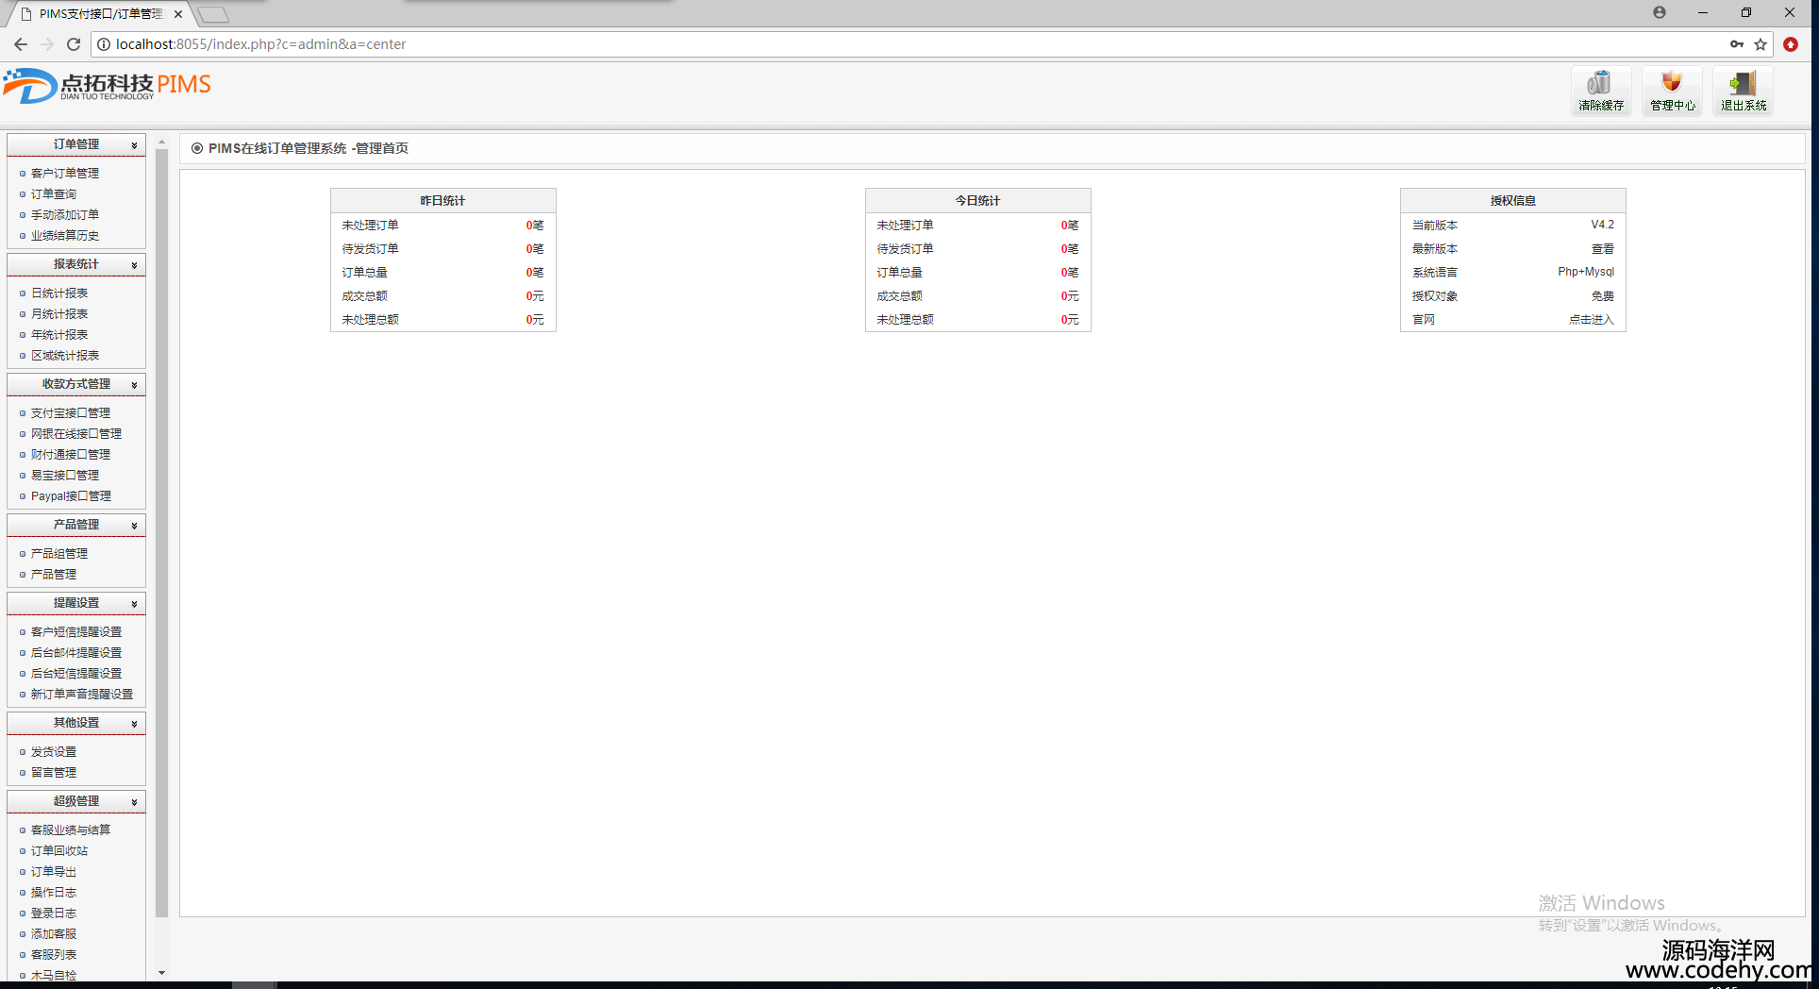1819x989 pixels.
Task: Click the browser back arrow
Action: 21,44
